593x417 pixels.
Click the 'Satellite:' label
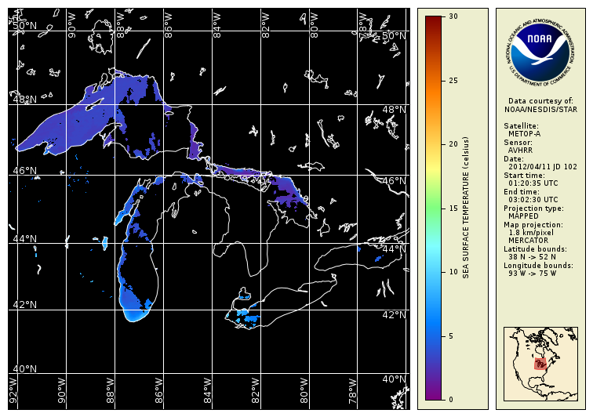[521, 126]
